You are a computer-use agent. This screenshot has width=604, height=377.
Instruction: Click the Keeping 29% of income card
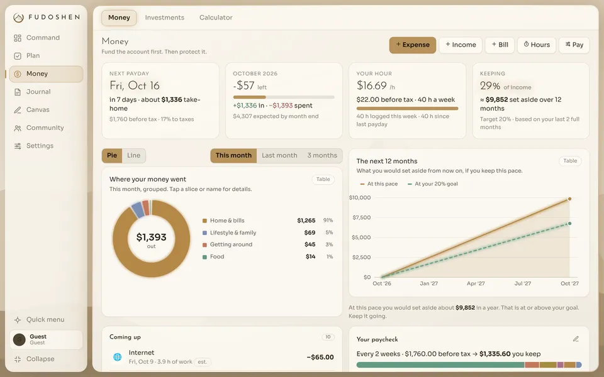pos(531,101)
